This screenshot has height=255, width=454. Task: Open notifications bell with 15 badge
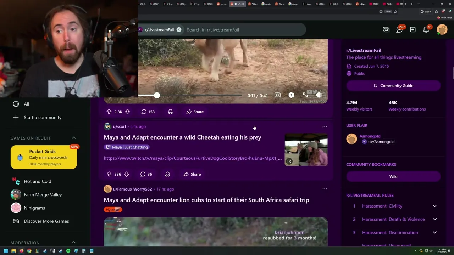pos(426,30)
